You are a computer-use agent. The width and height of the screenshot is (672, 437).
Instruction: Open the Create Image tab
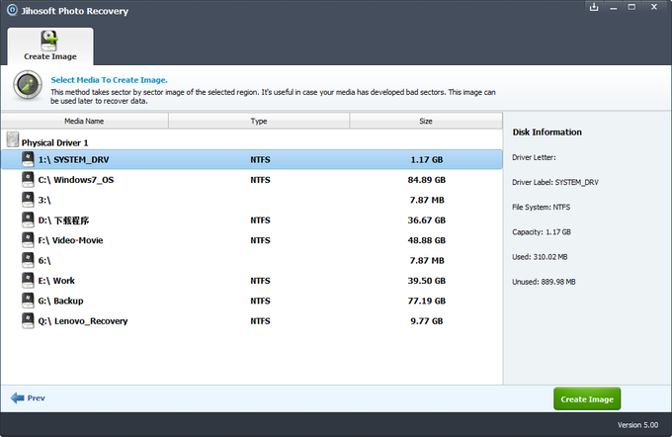pyautogui.click(x=50, y=46)
